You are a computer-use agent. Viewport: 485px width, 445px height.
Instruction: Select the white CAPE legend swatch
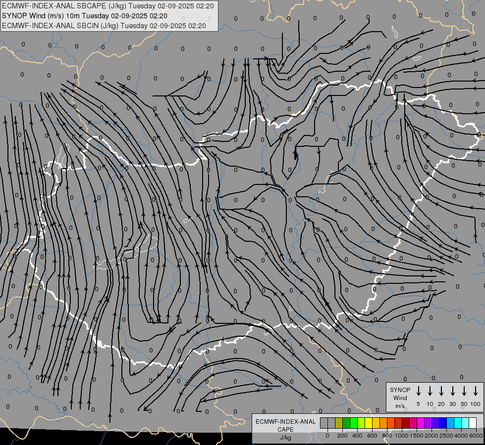(x=473, y=423)
